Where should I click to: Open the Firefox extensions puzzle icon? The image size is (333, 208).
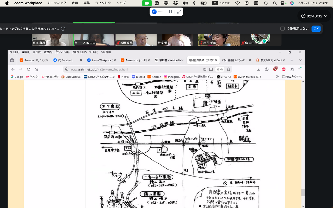click(292, 69)
